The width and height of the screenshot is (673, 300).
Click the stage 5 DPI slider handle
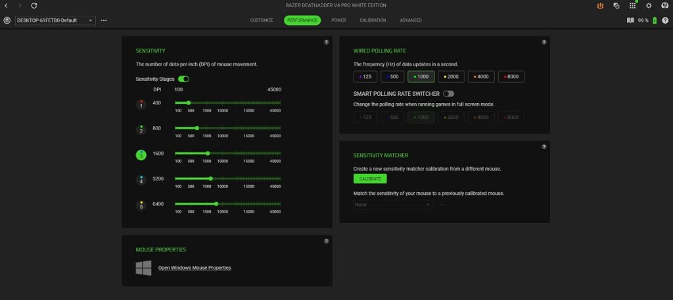216,204
